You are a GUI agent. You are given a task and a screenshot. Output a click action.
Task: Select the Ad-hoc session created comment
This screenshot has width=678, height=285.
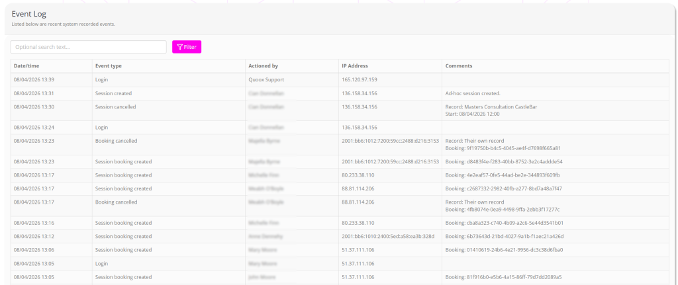click(473, 93)
